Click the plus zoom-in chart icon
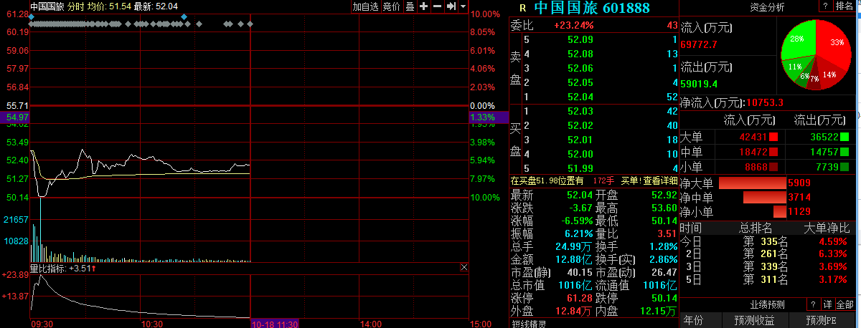Viewport: 861px width, 328px height. (x=423, y=6)
